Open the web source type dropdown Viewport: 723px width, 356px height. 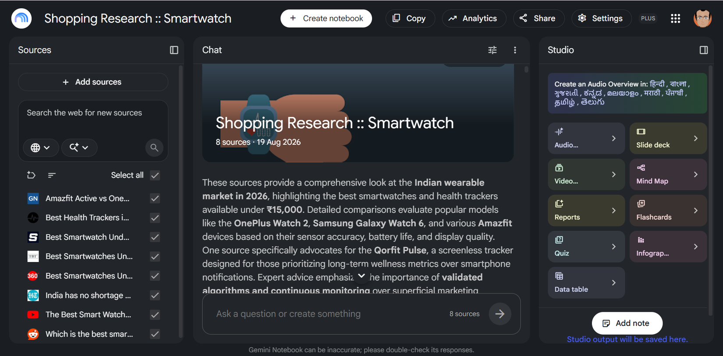pyautogui.click(x=40, y=148)
